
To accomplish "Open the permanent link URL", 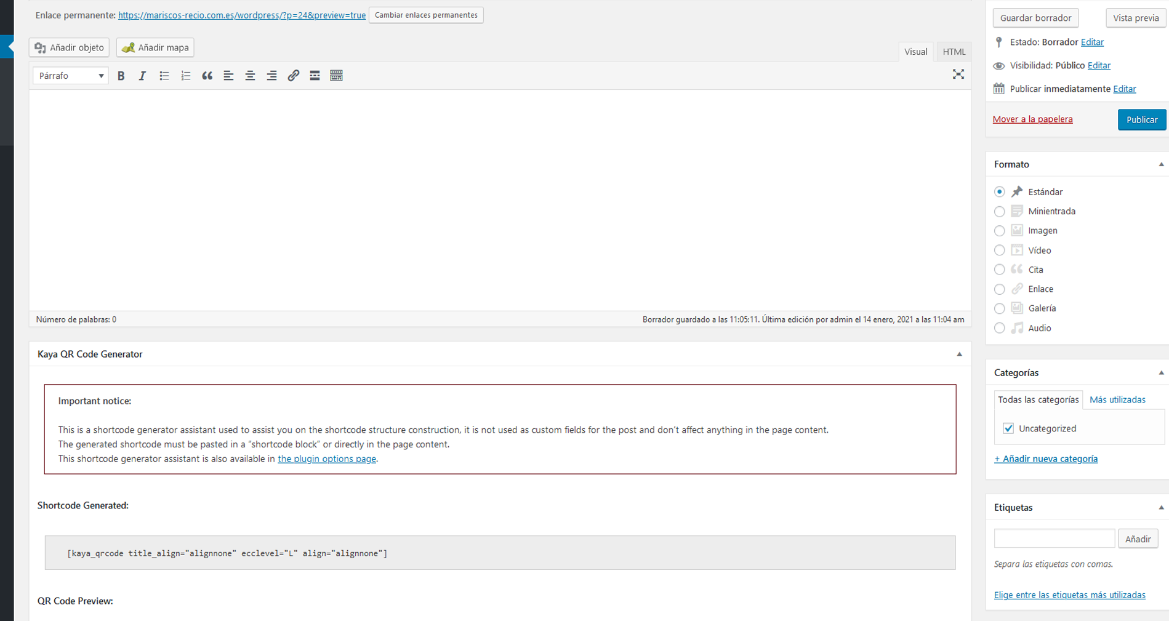I will pyautogui.click(x=242, y=15).
